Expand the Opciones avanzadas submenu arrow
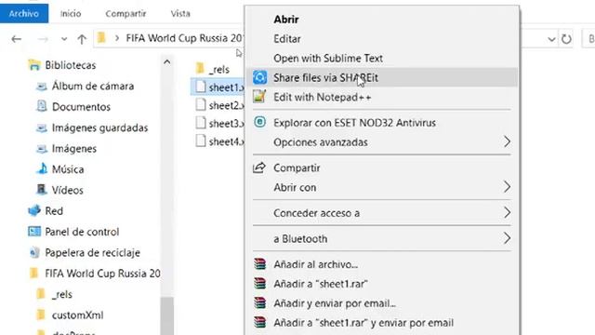Image resolution: width=595 pixels, height=335 pixels. [x=507, y=141]
